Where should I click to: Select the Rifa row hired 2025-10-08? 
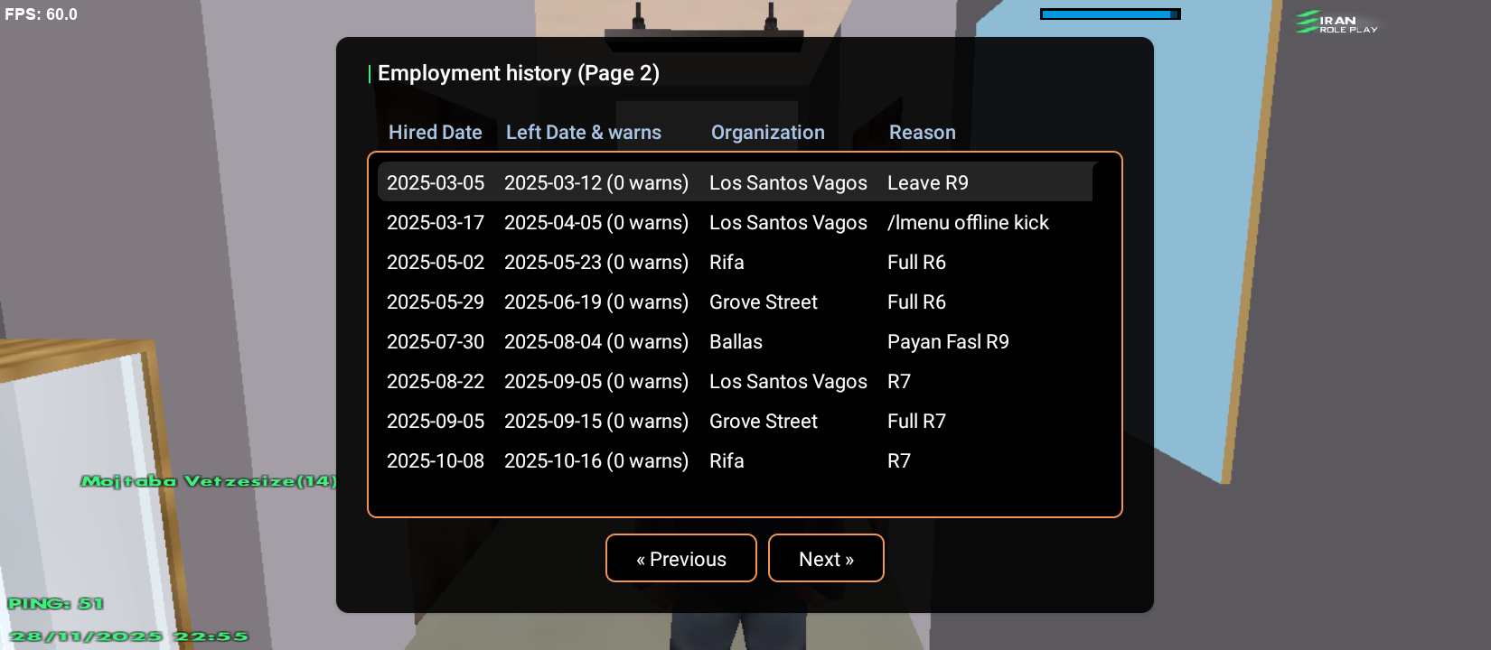click(x=734, y=460)
